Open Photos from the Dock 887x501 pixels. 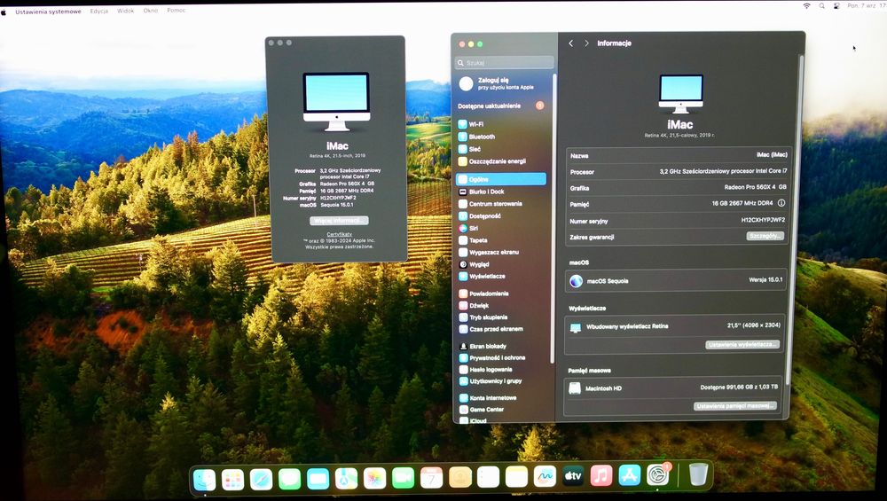click(x=374, y=478)
